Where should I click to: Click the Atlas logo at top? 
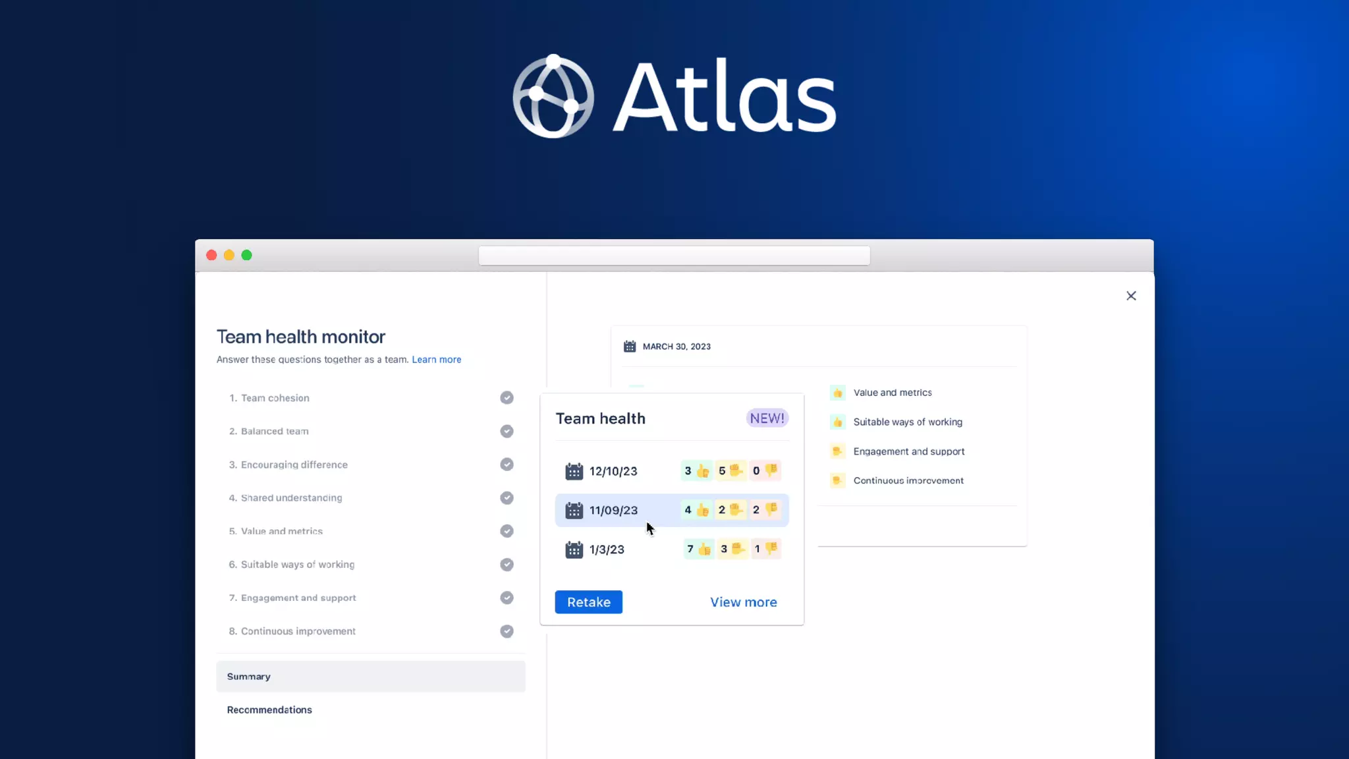pyautogui.click(x=674, y=97)
